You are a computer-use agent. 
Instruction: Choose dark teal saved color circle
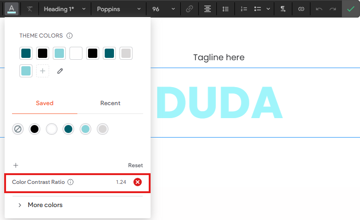68,129
